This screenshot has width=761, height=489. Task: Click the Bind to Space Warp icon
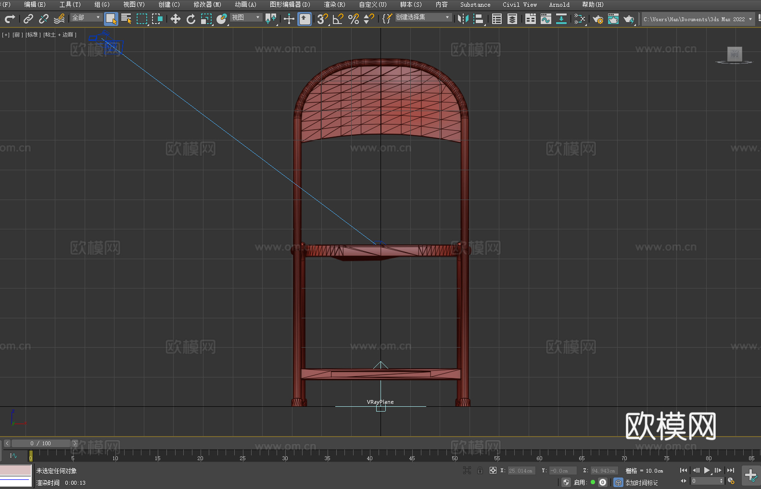(59, 19)
